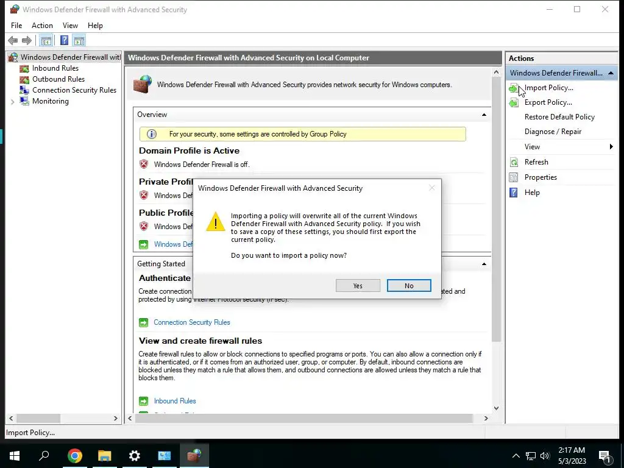Open the Action menu

point(42,26)
